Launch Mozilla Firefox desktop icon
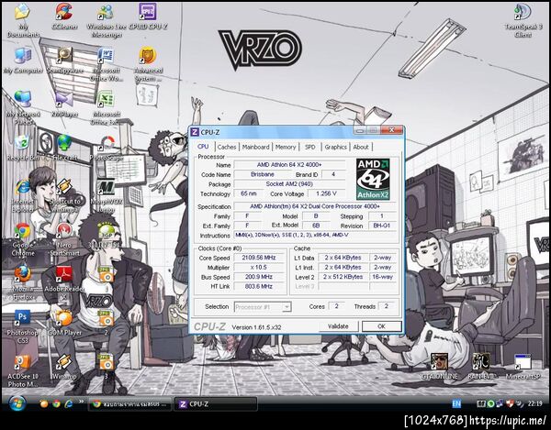The width and height of the screenshot is (551, 430). (23, 282)
